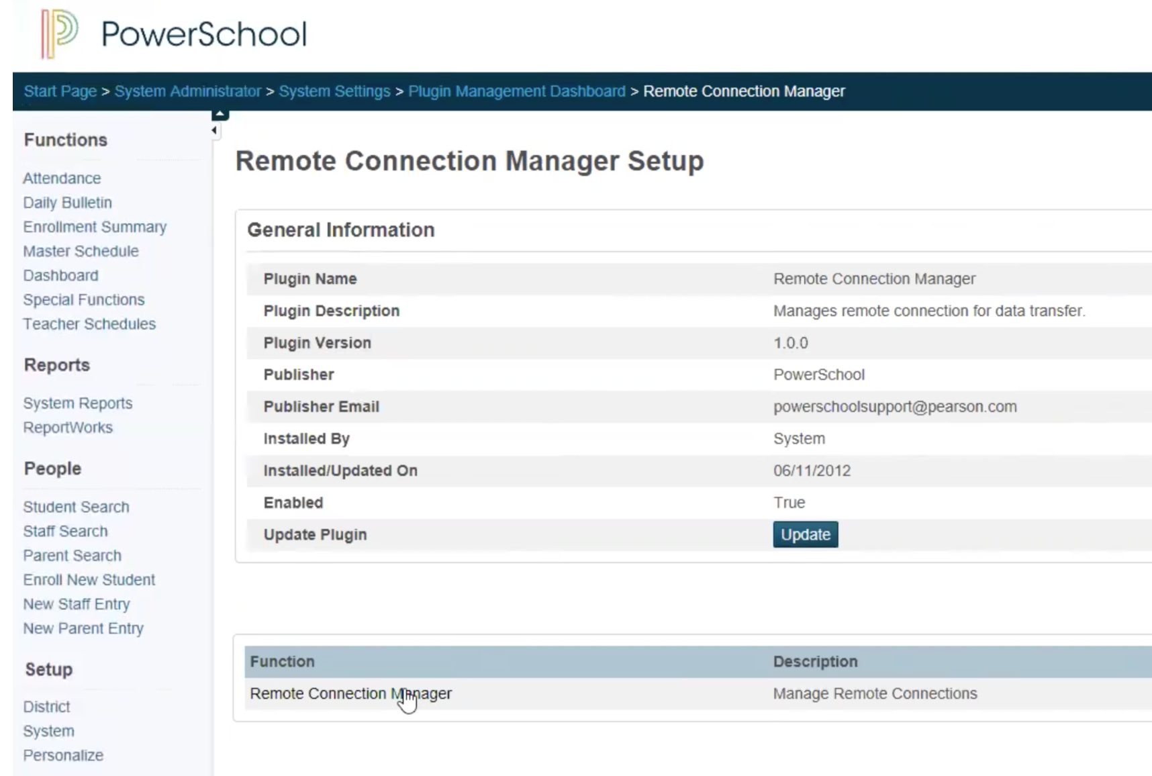Select the Manage Remote Connections description
Viewport: 1152px width, 776px height.
875,693
